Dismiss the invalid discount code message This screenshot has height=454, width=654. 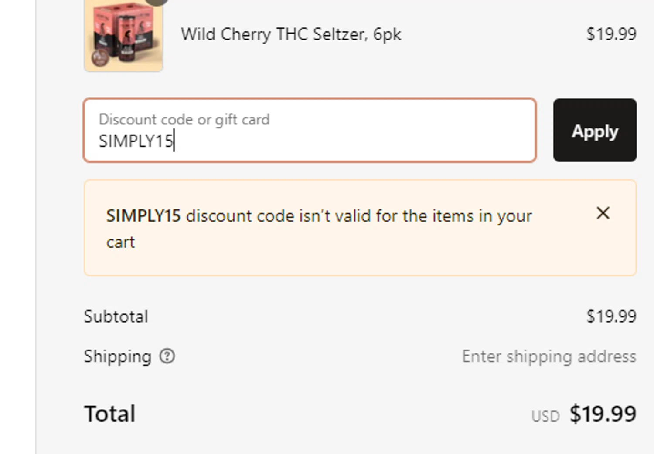[603, 213]
